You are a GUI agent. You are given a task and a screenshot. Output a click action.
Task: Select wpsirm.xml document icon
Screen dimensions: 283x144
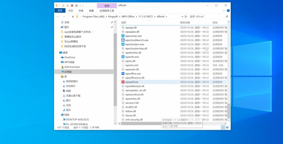[x=123, y=65]
